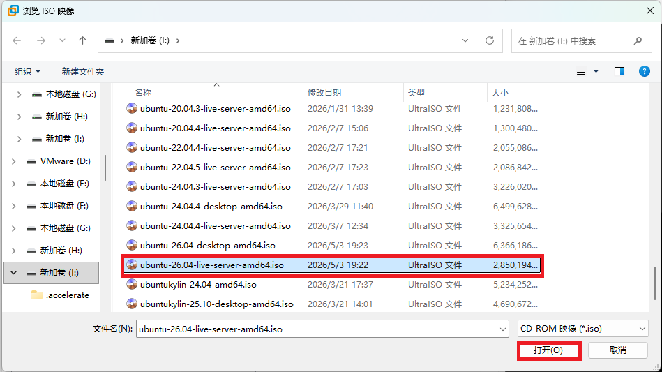Open CD-ROM 映像 (*.iso) file type dropdown
Screen dimensions: 662x372
coord(582,329)
